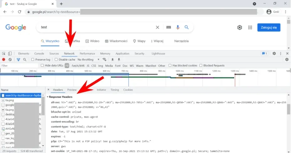Image resolution: width=291 pixels, height=153 pixels.
Task: Select the Timing details tab
Action: 115,90
